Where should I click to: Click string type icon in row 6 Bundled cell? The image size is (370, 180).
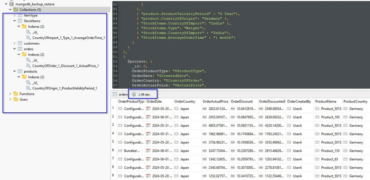tap(120, 151)
